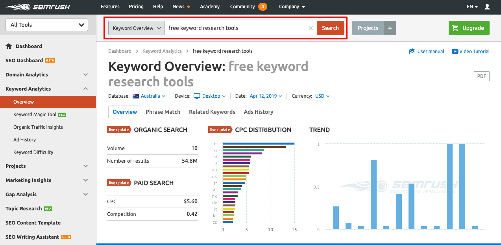The height and width of the screenshot is (245, 501).
Task: Click the Projects button
Action: [x=368, y=28]
